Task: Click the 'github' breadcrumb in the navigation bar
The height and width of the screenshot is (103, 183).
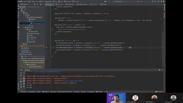Action: tap(41, 1)
